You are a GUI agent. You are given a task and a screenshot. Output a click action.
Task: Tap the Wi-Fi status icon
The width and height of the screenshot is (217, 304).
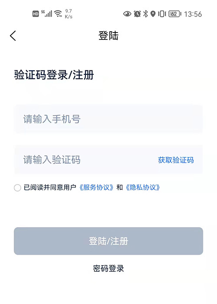pos(58,13)
